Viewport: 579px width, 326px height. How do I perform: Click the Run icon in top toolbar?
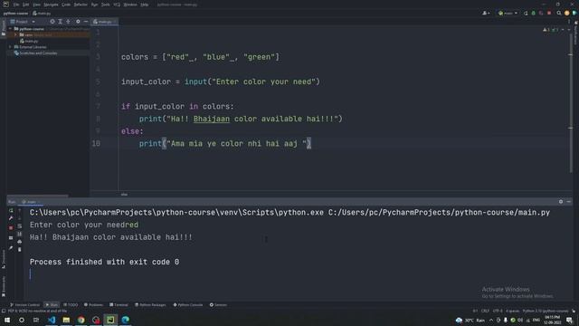click(526, 13)
